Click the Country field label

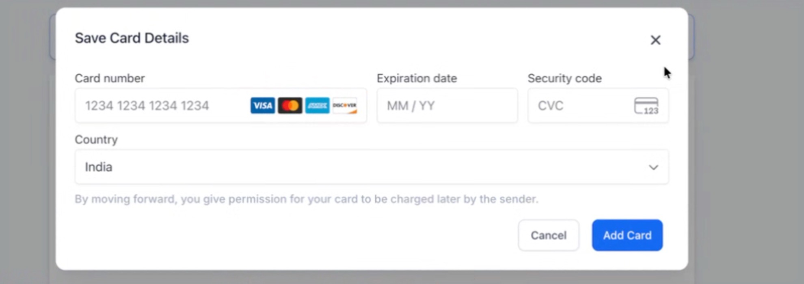[96, 140]
